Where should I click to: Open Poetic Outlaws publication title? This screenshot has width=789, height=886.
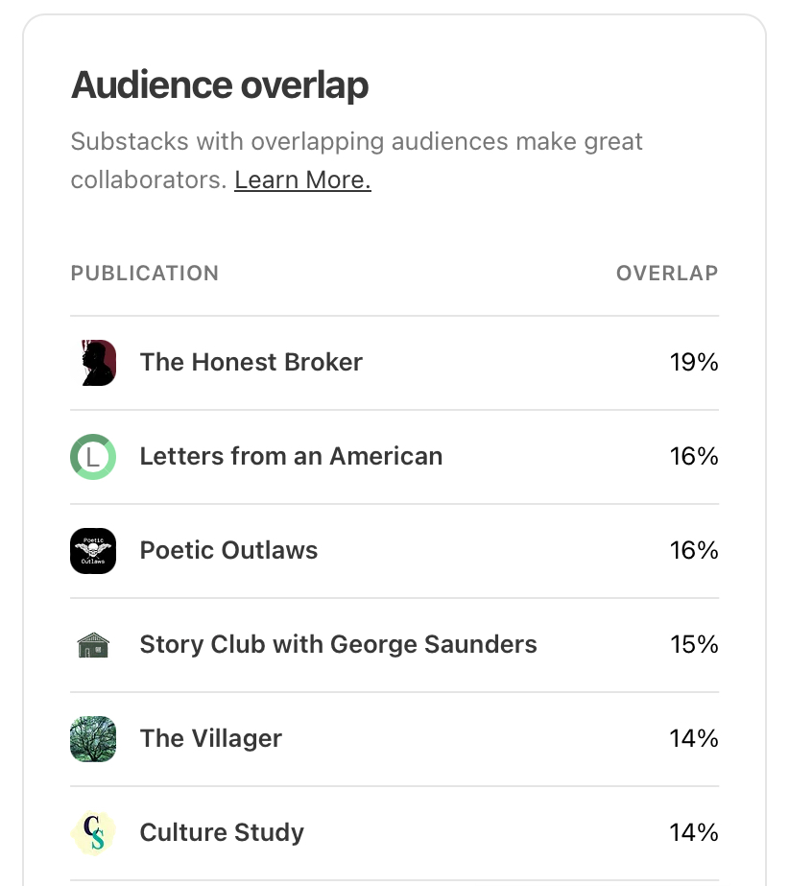tap(228, 551)
